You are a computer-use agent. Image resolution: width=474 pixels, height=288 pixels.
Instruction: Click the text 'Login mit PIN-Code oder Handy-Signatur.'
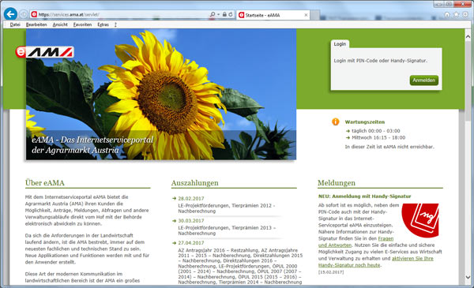[x=381, y=61]
